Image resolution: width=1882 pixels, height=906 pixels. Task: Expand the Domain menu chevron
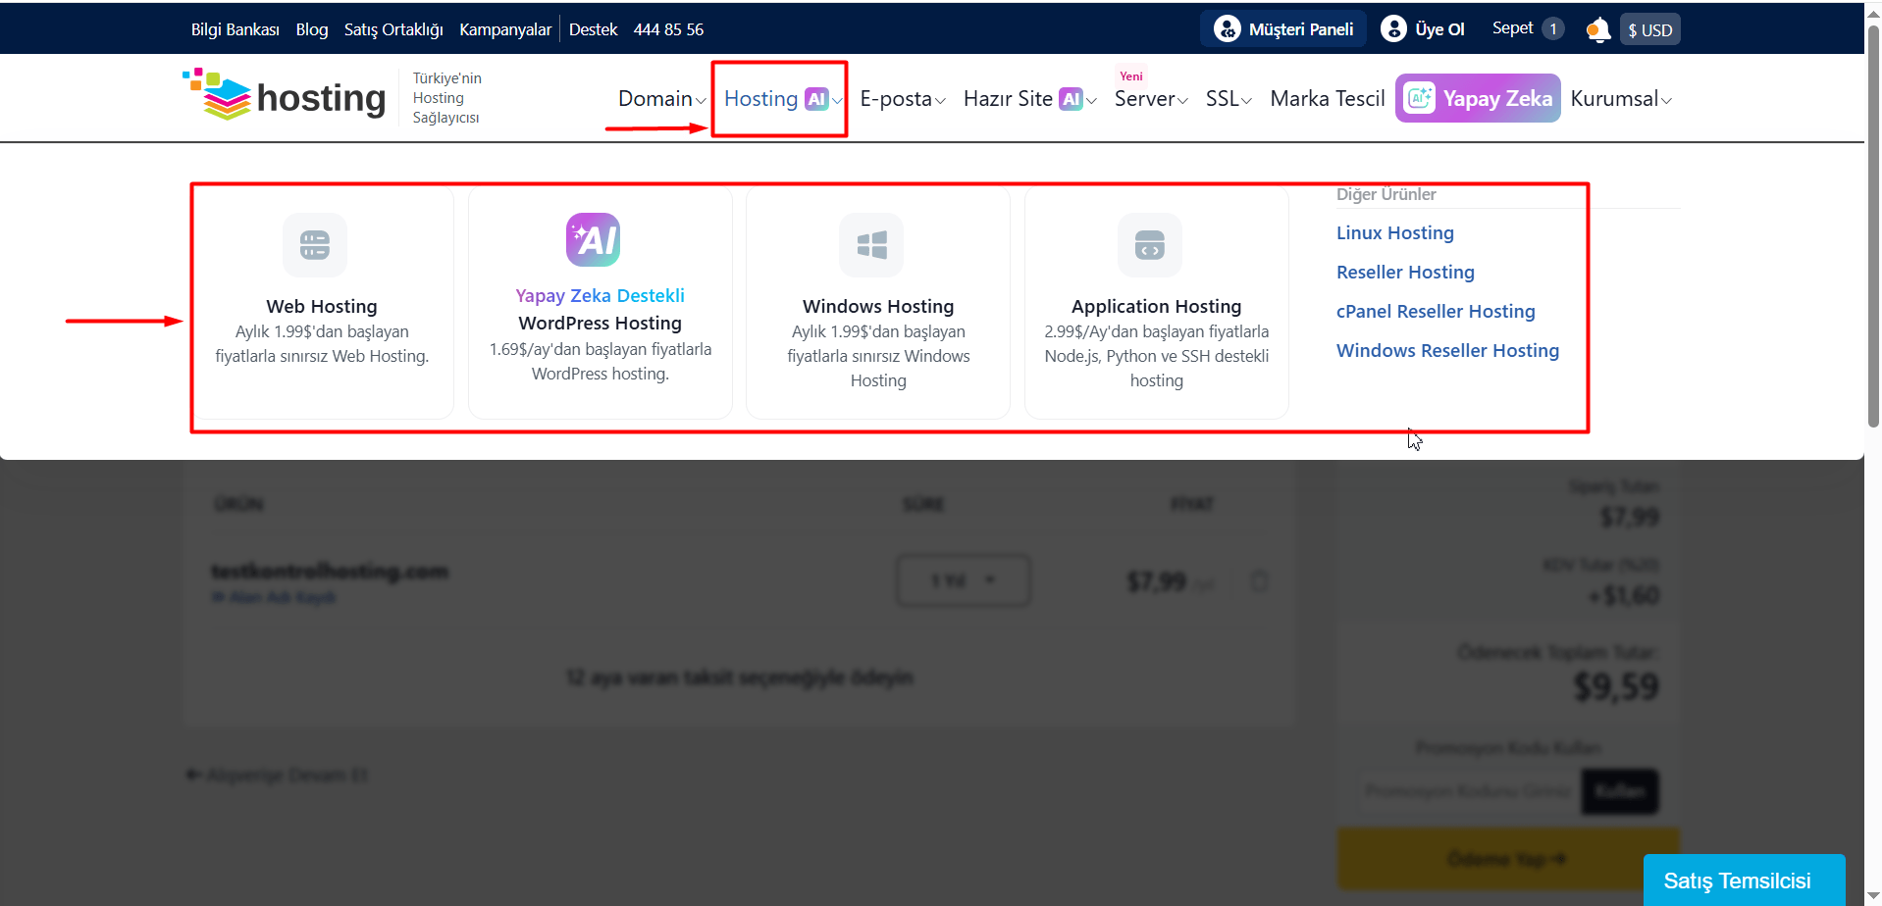[x=701, y=101]
